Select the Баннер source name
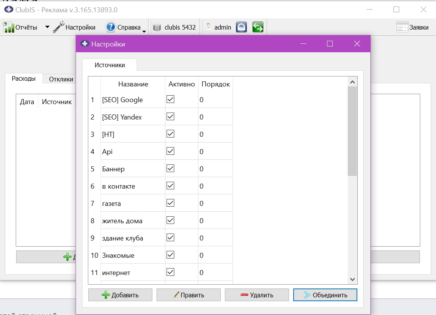The height and width of the screenshot is (315, 436). tap(113, 169)
